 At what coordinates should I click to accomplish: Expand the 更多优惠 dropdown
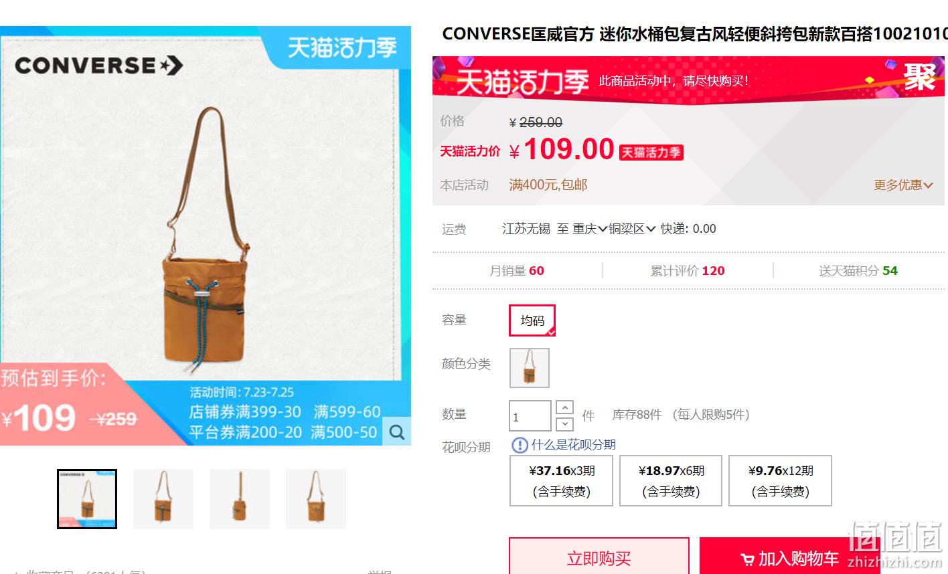(903, 185)
